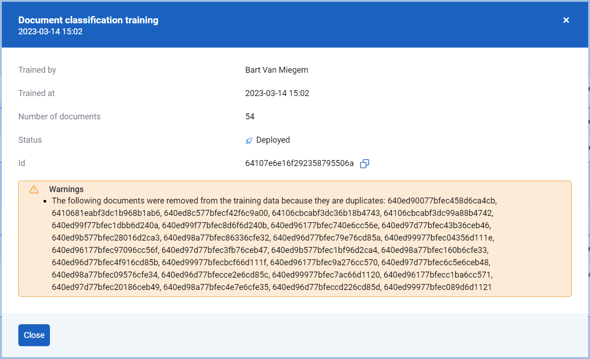Image resolution: width=590 pixels, height=359 pixels.
Task: Select duplicate document id 640ed9b577bfec28016d2ca3
Action: 105,238
